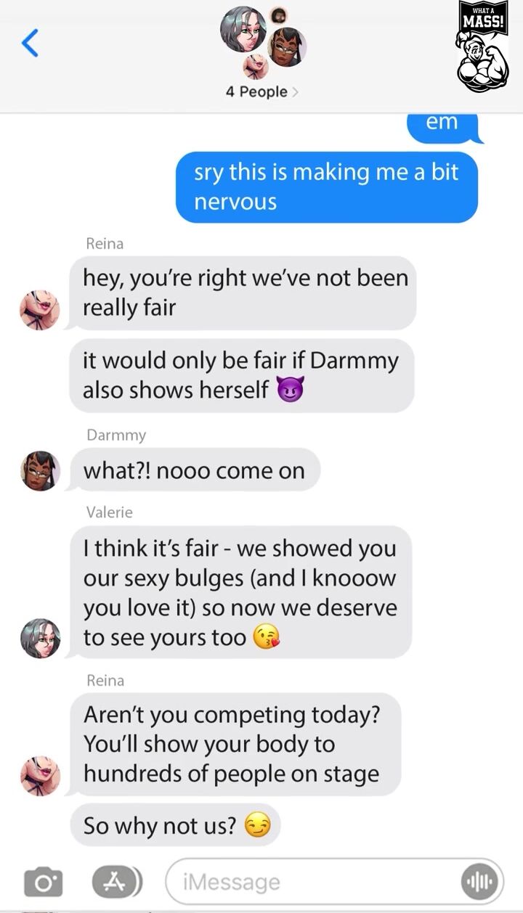
Task: Tap Darmmy's avatar next to her message
Action: pos(39,470)
